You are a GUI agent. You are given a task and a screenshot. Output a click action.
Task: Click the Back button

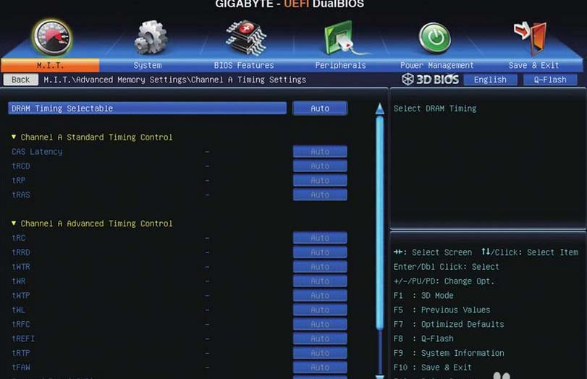point(20,80)
